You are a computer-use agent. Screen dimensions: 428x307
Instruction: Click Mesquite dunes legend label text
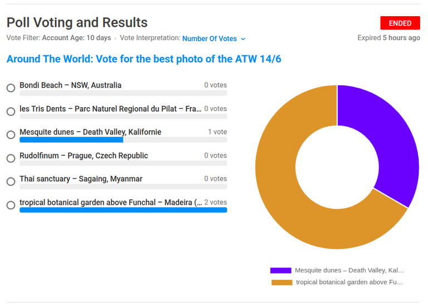coord(349,270)
